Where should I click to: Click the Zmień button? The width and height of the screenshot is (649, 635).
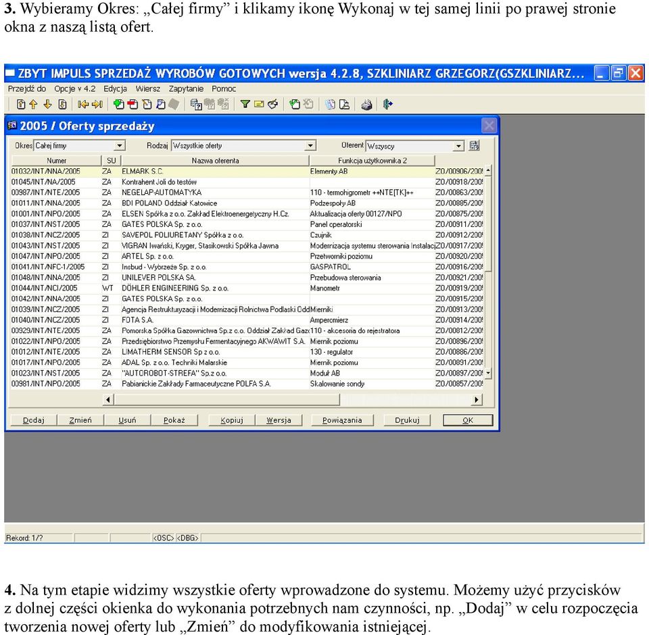coord(80,420)
